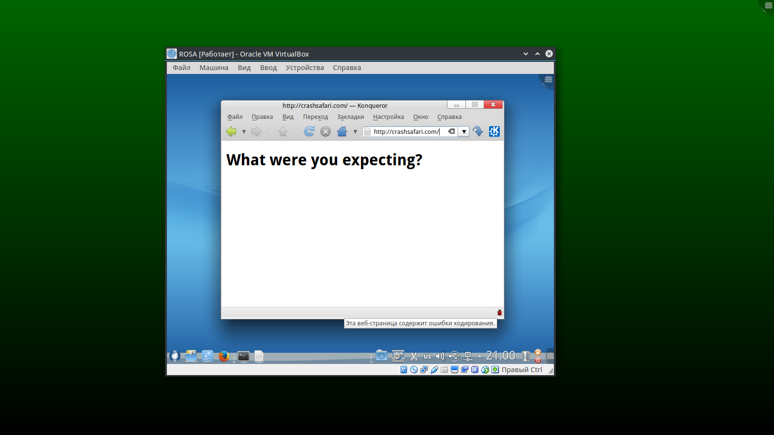Click the orange lock screen button
This screenshot has height=435, width=774.
[538, 353]
